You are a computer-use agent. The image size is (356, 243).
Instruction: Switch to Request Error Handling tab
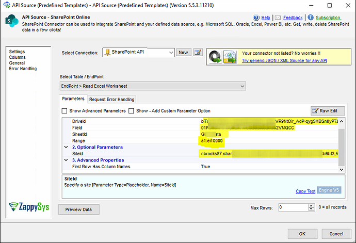click(112, 99)
